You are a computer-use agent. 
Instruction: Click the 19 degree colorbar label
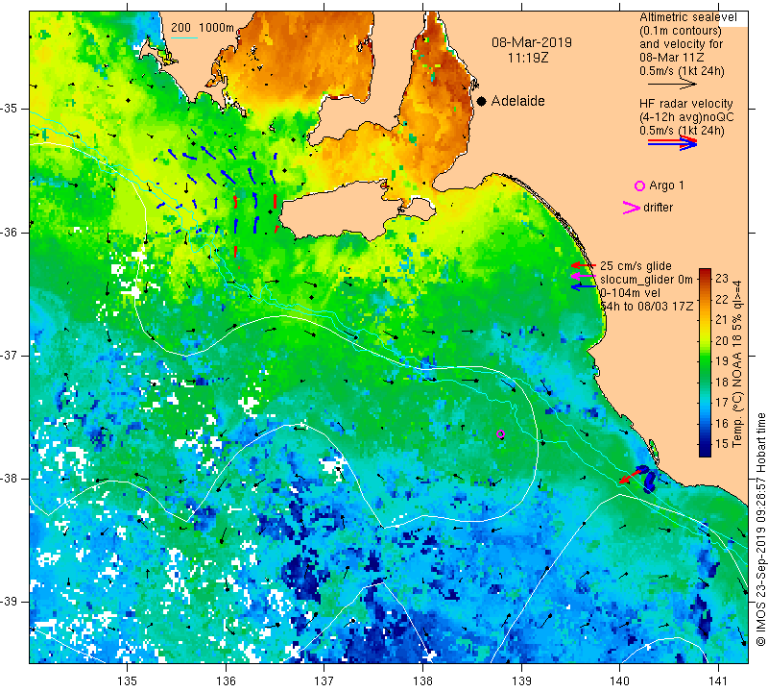(722, 361)
